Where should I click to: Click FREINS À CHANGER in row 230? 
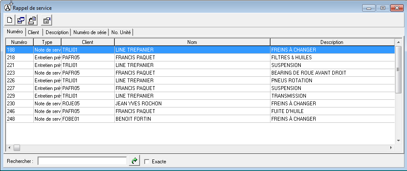click(332, 104)
